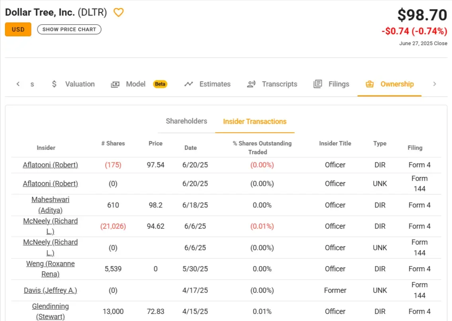Select the Insider Transactions sub-tab

(x=255, y=121)
